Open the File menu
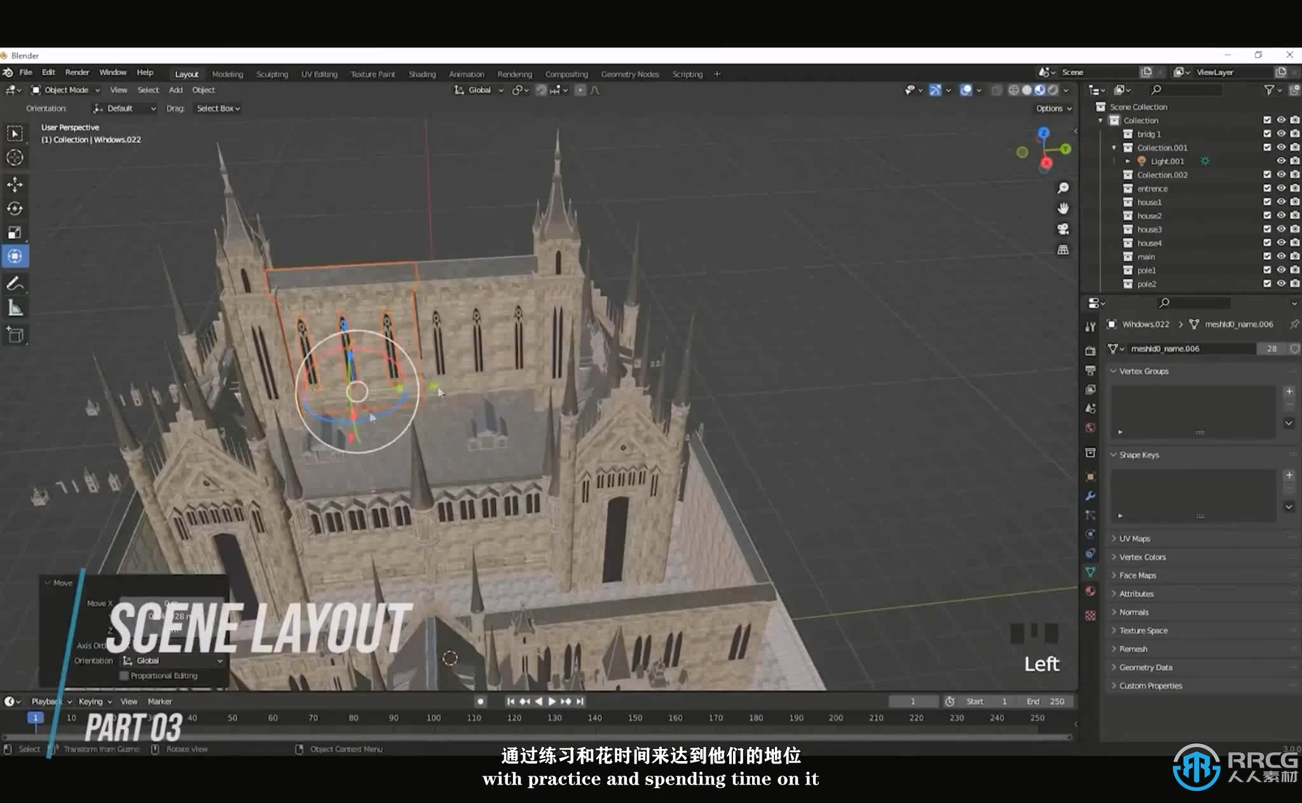1302x803 pixels. [25, 72]
